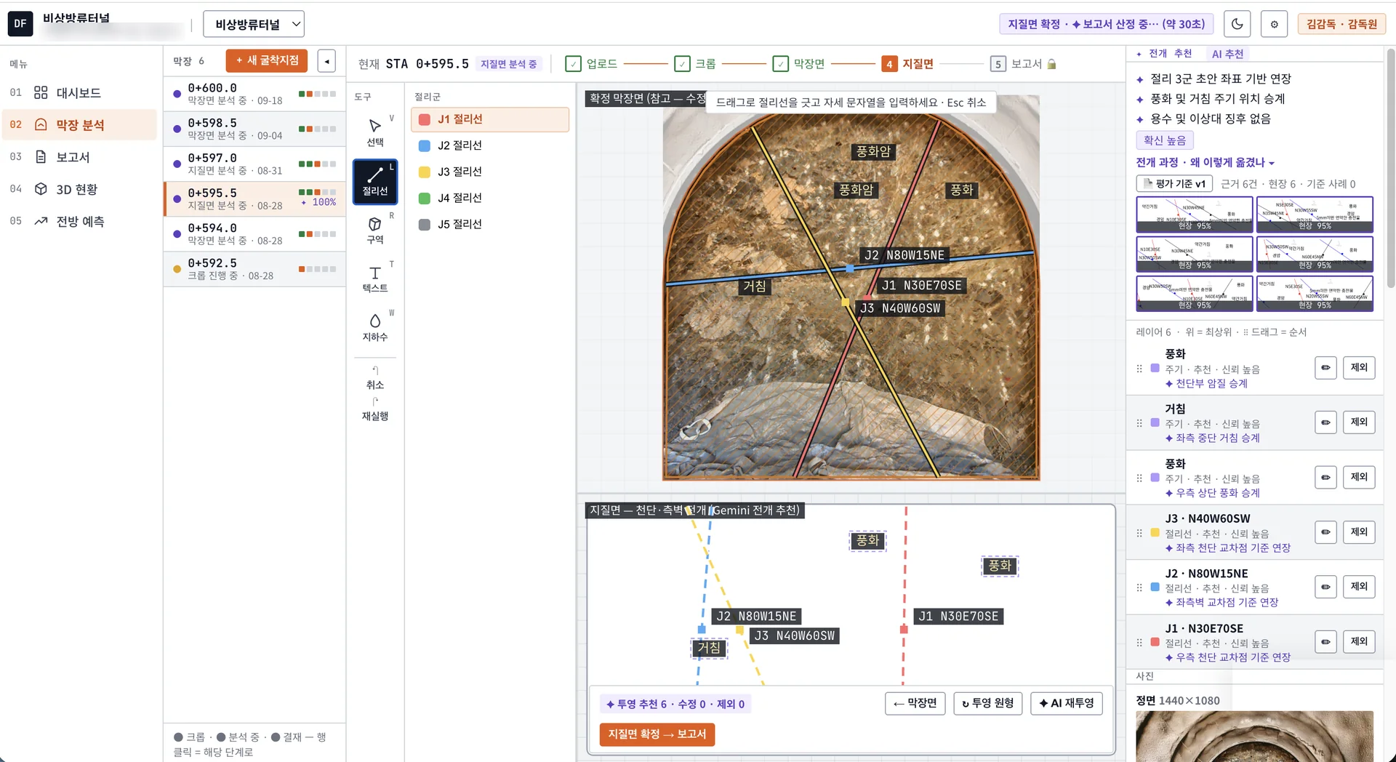The image size is (1396, 762).
Task: Click the DF app logo
Action: [20, 24]
